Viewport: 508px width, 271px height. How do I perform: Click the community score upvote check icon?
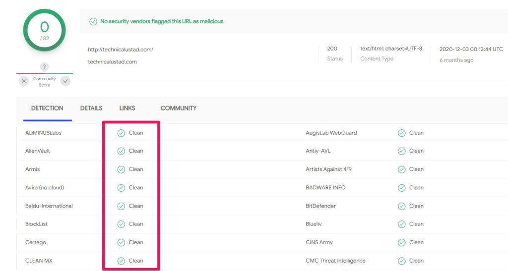point(65,81)
